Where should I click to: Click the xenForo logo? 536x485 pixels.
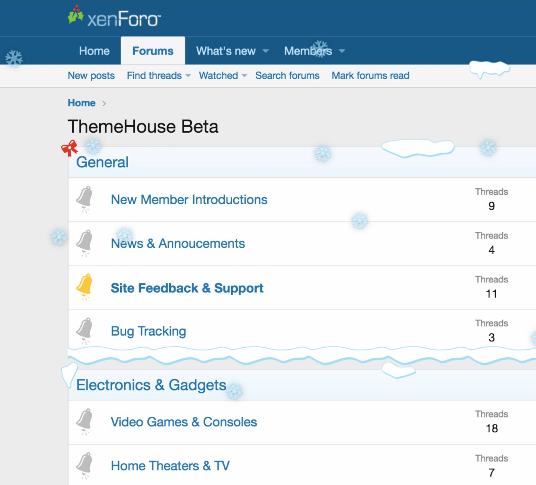click(x=114, y=18)
